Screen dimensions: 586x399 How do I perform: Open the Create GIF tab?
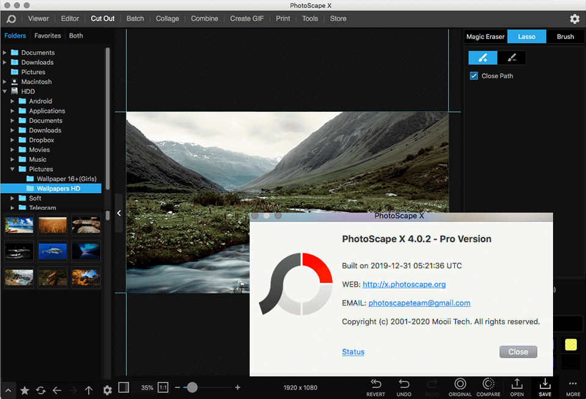point(247,19)
